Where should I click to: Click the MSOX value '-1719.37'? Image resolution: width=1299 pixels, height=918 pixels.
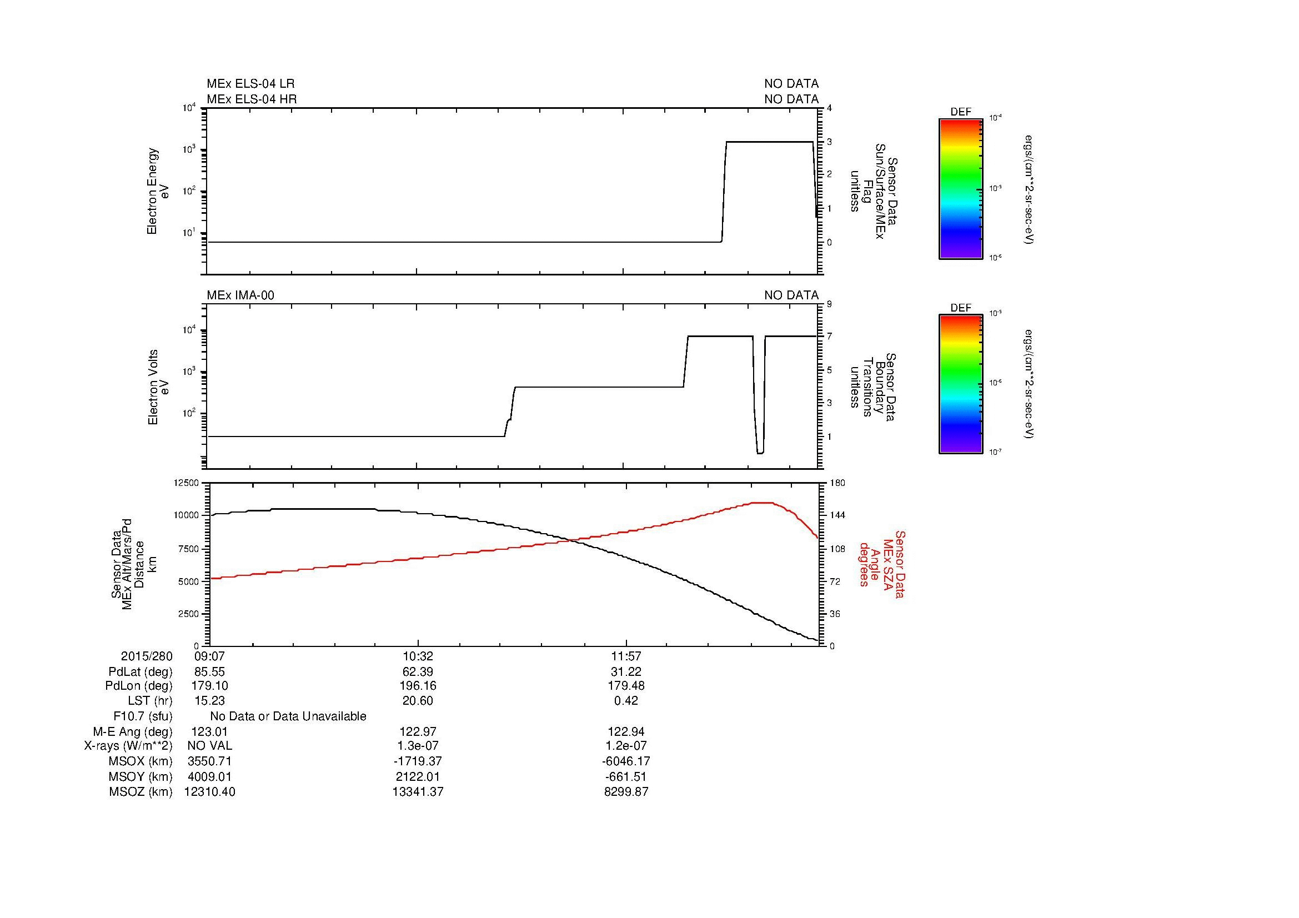[418, 761]
